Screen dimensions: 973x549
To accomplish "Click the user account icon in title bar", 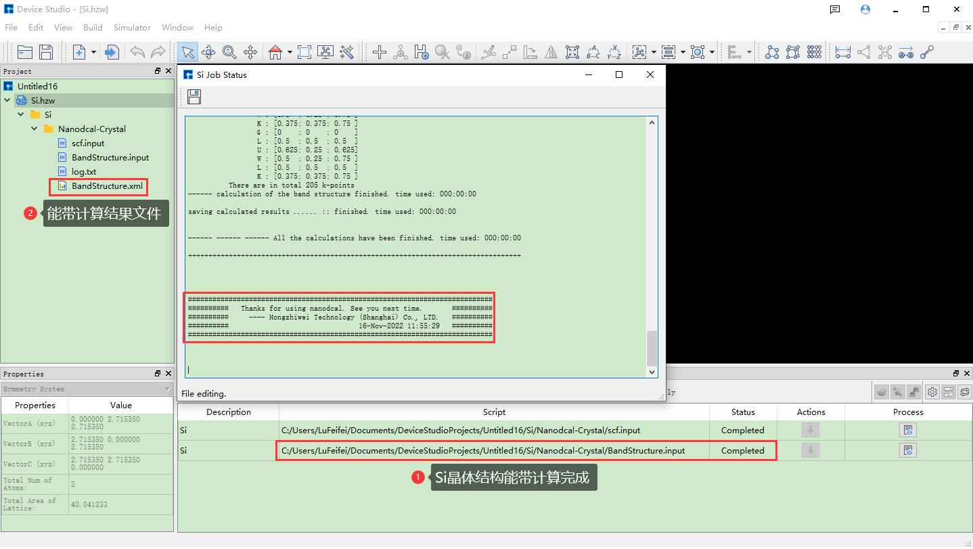I will tap(865, 9).
